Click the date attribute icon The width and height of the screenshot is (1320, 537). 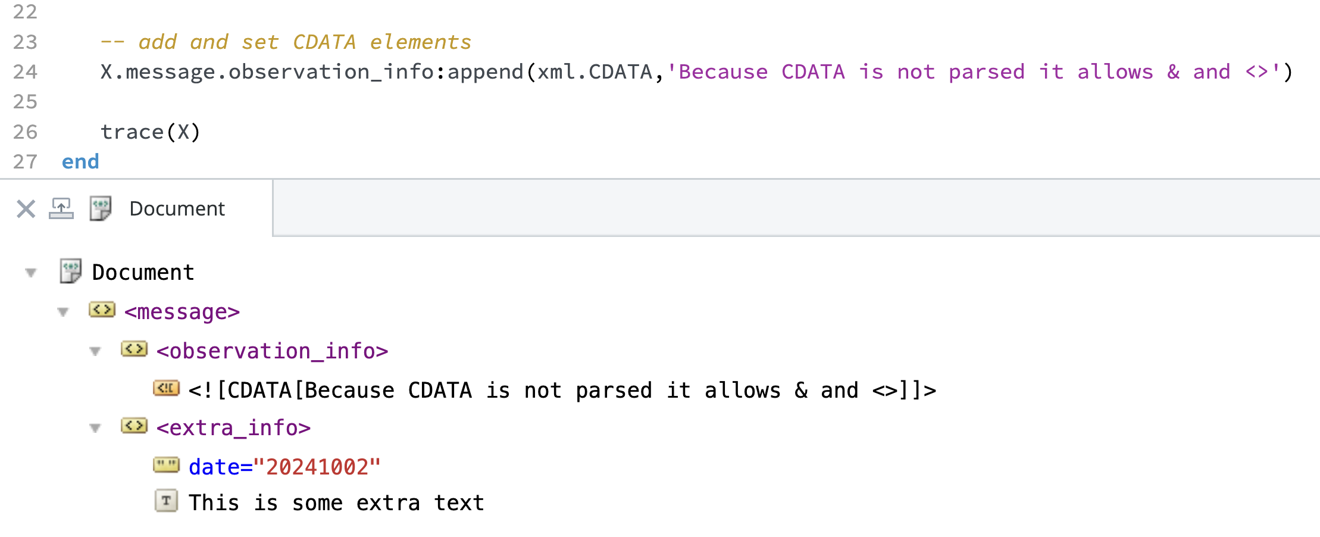click(166, 466)
